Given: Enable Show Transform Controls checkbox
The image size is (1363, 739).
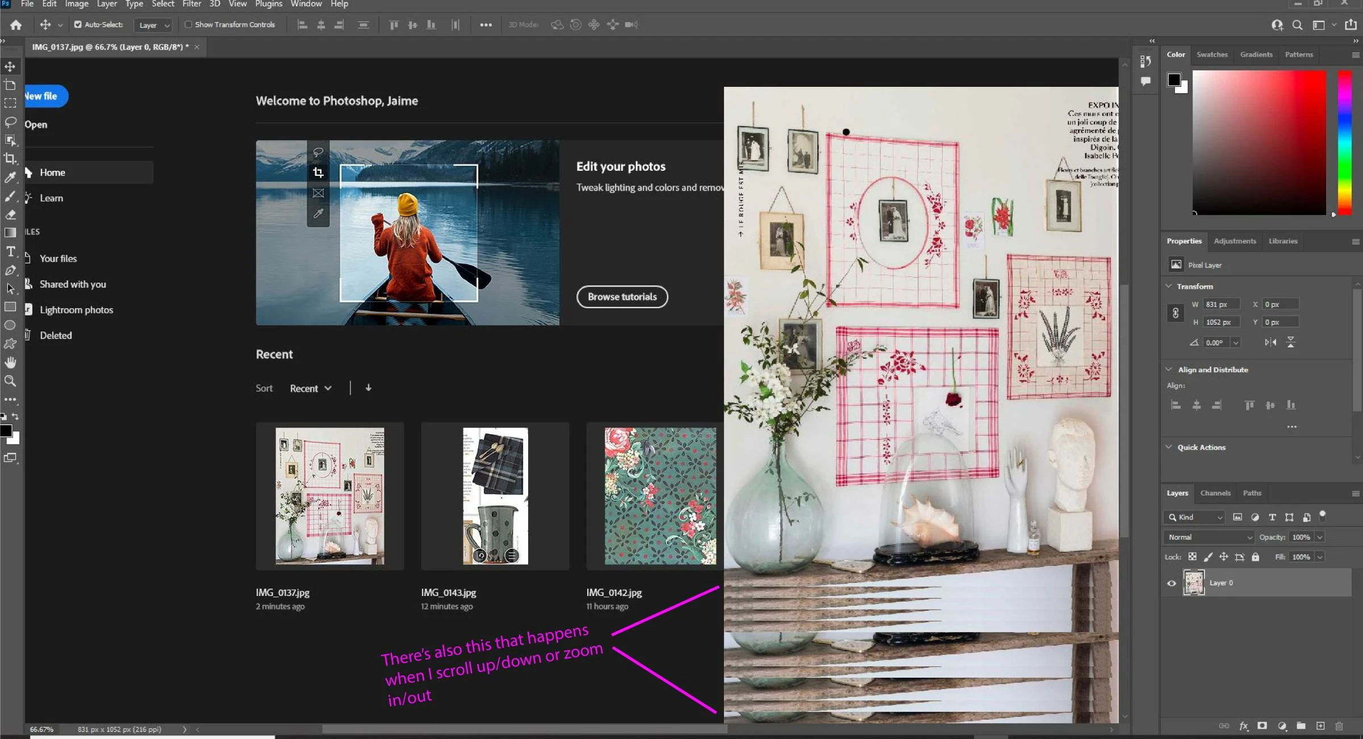Looking at the screenshot, I should (x=188, y=24).
